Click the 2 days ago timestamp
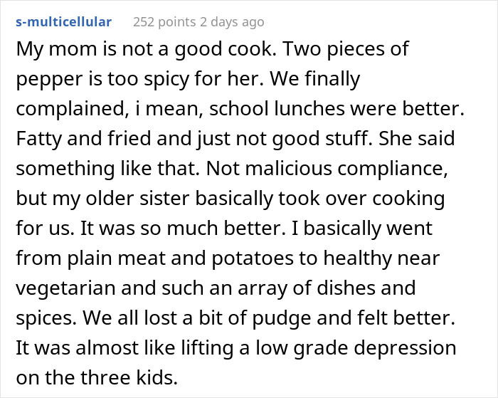This screenshot has height=398, width=498. (x=232, y=22)
